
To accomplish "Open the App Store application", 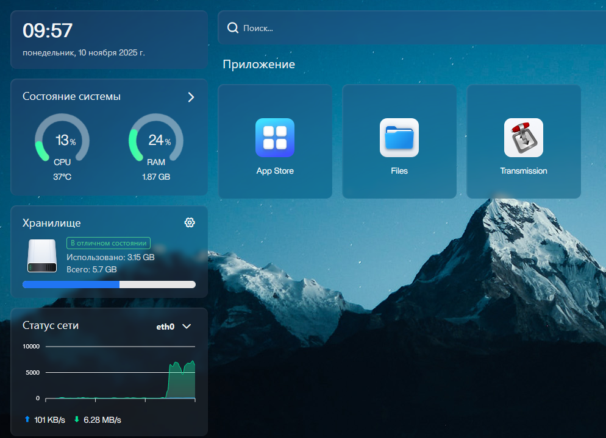I will tap(275, 141).
